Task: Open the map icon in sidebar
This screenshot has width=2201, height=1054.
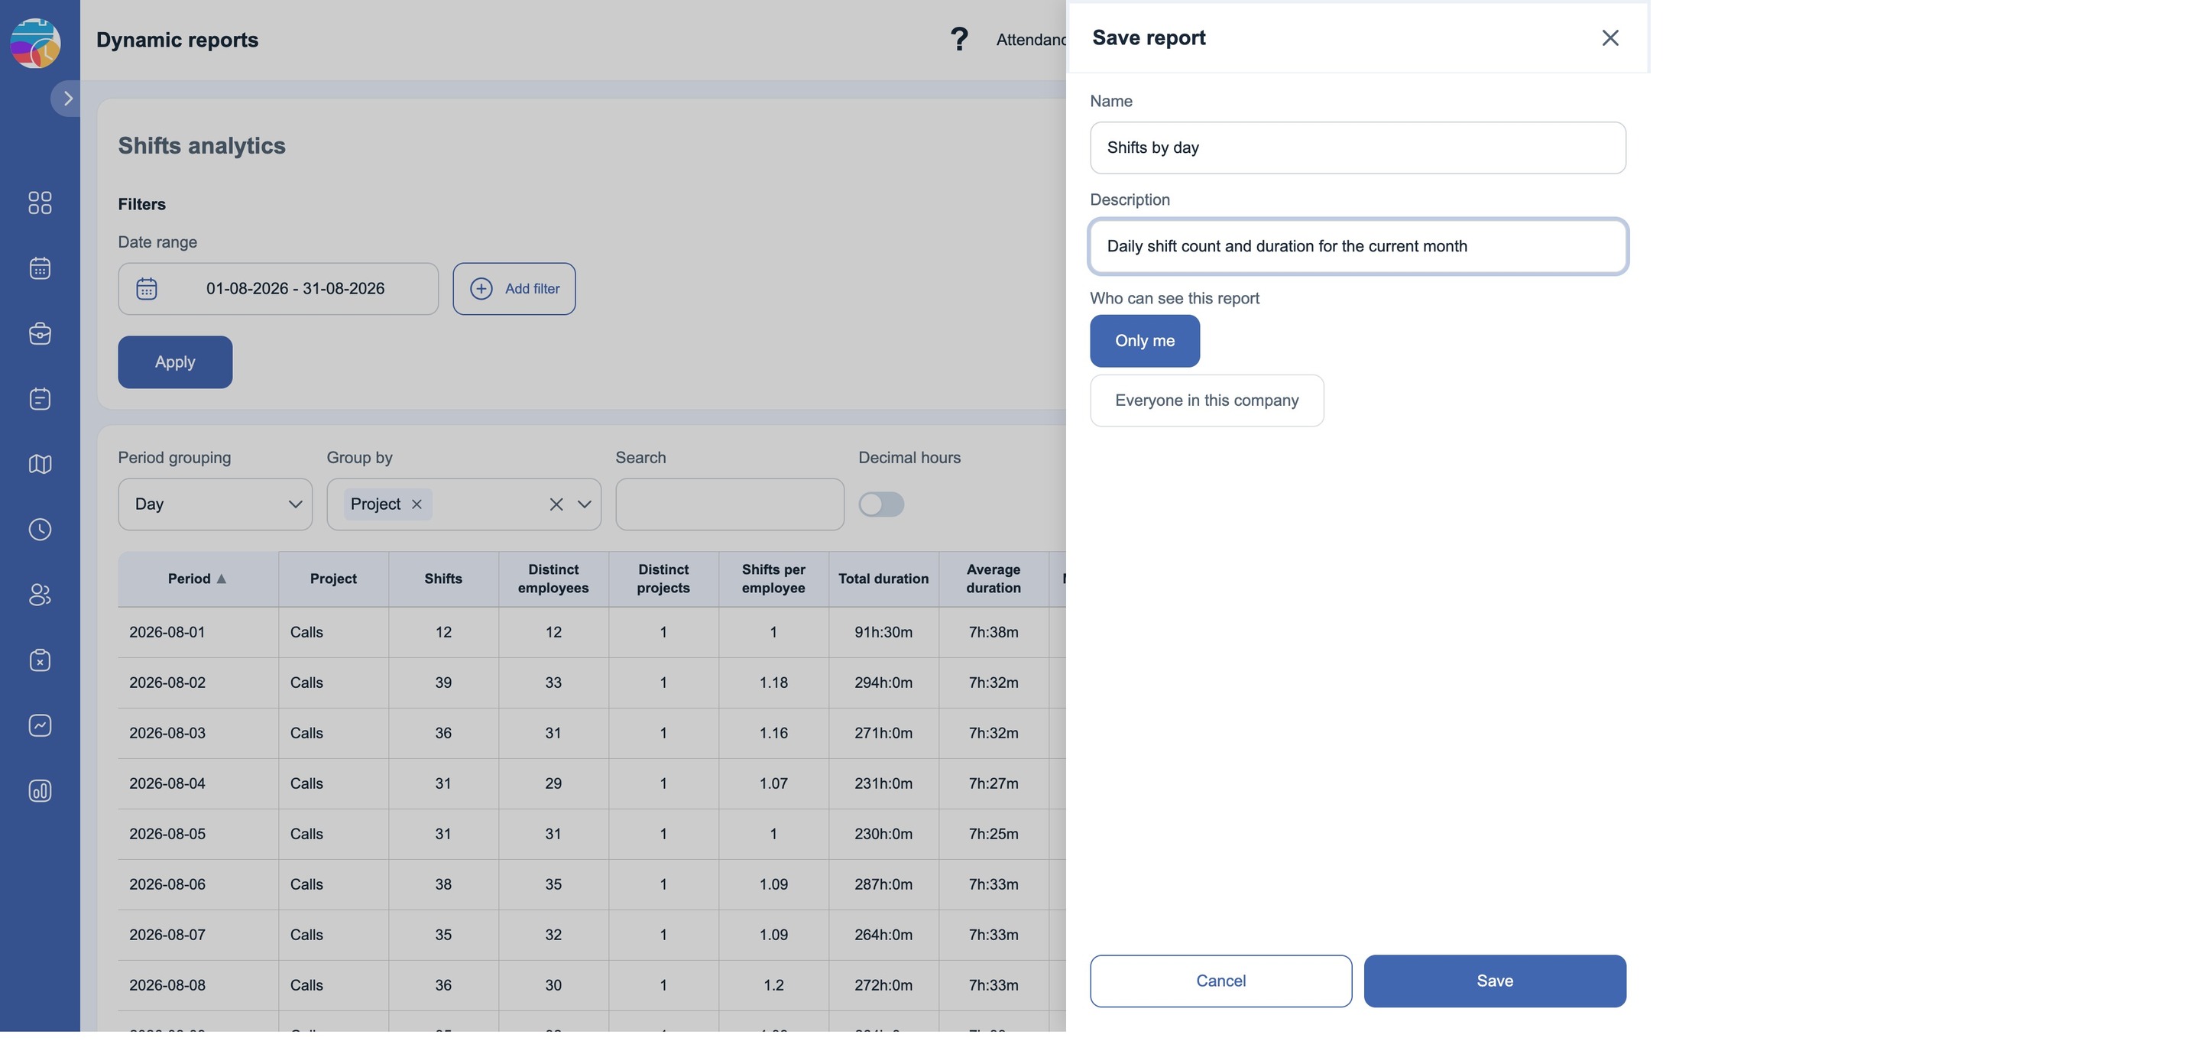Action: (x=39, y=464)
